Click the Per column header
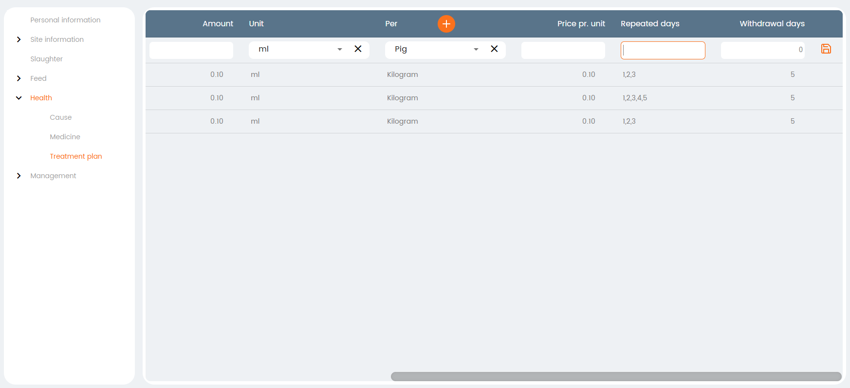 point(391,23)
